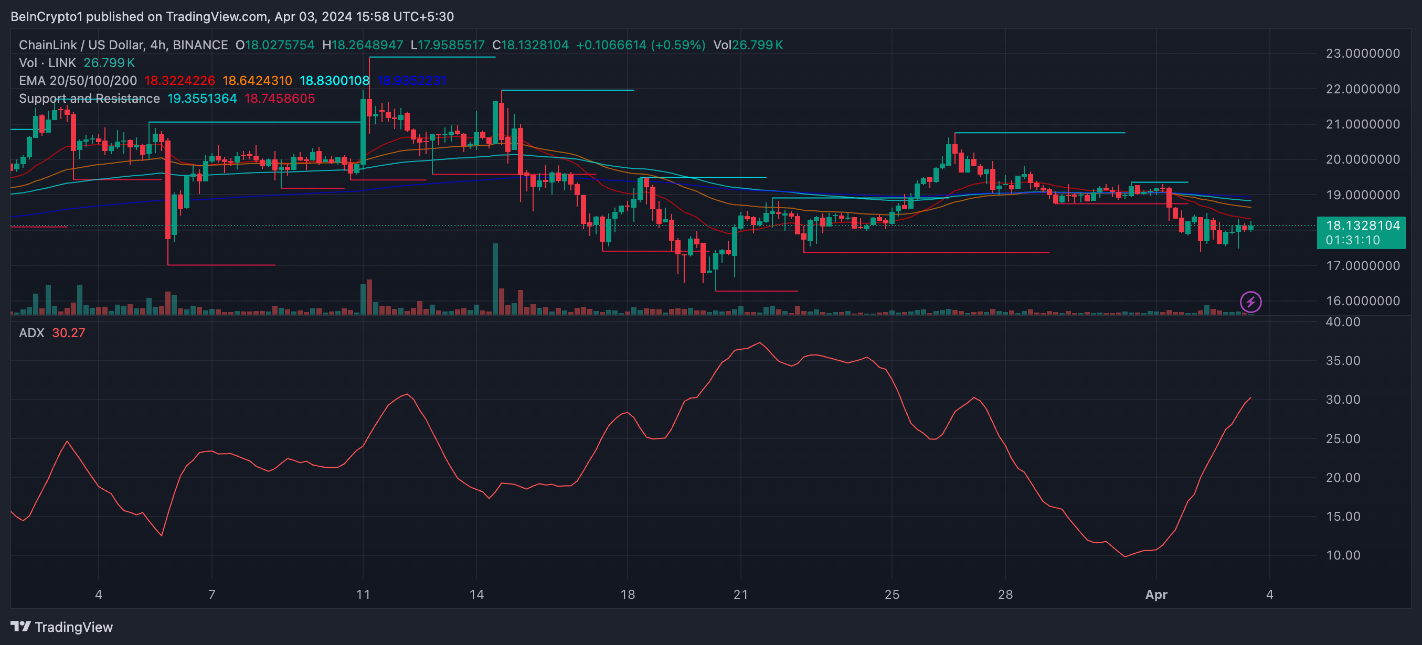The image size is (1422, 645).
Task: Click the green current price label 18.1328104
Action: pos(1362,225)
